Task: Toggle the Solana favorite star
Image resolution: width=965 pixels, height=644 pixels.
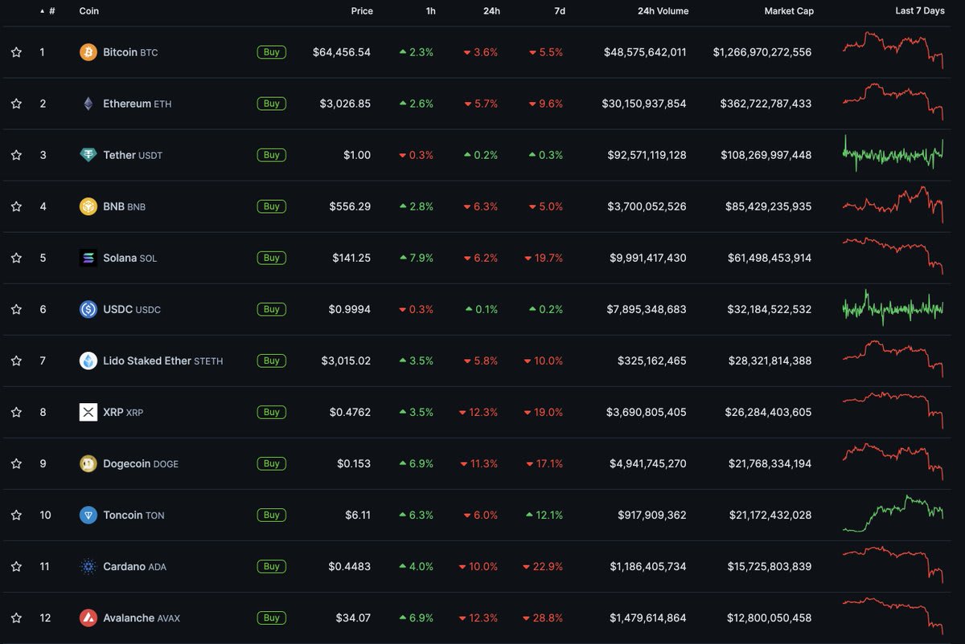Action: (x=16, y=258)
